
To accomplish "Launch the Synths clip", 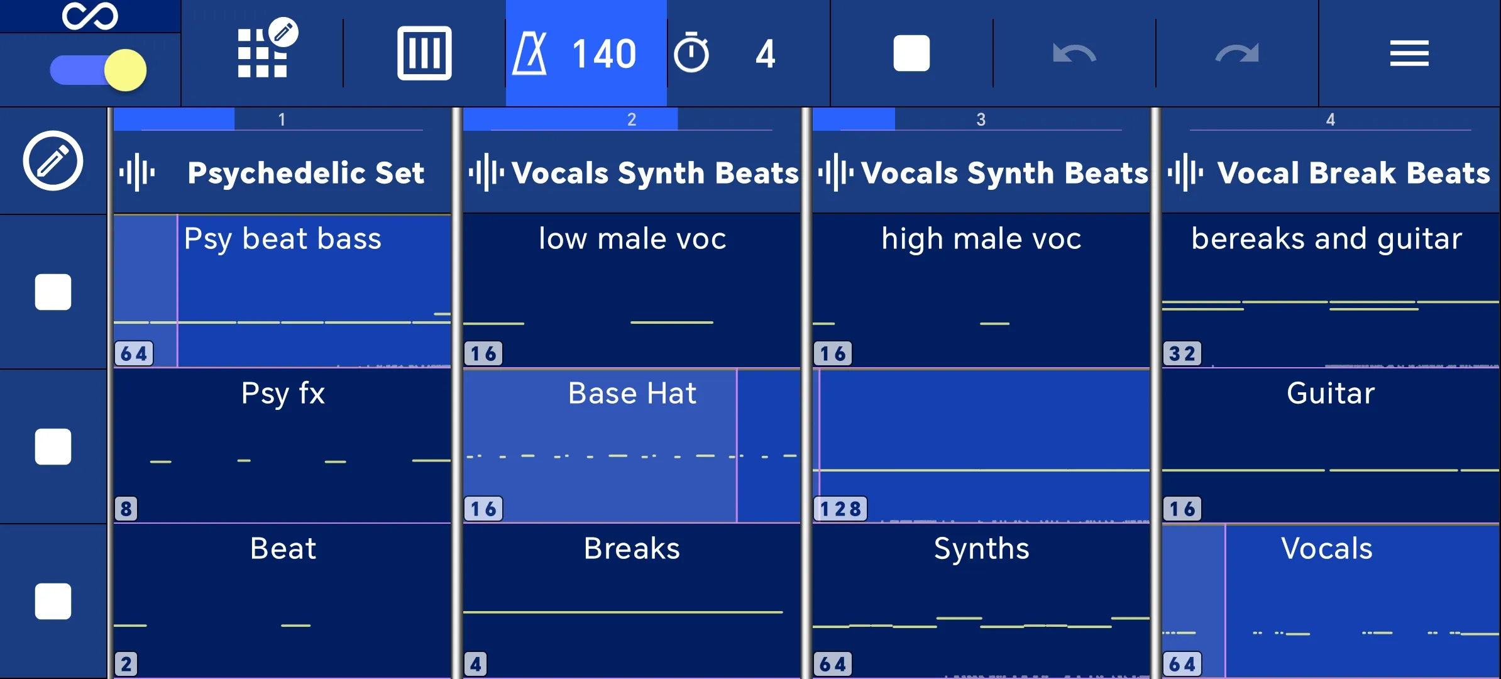I will click(981, 601).
